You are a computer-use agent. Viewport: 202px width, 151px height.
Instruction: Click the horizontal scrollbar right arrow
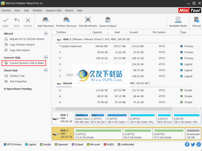click(x=200, y=109)
